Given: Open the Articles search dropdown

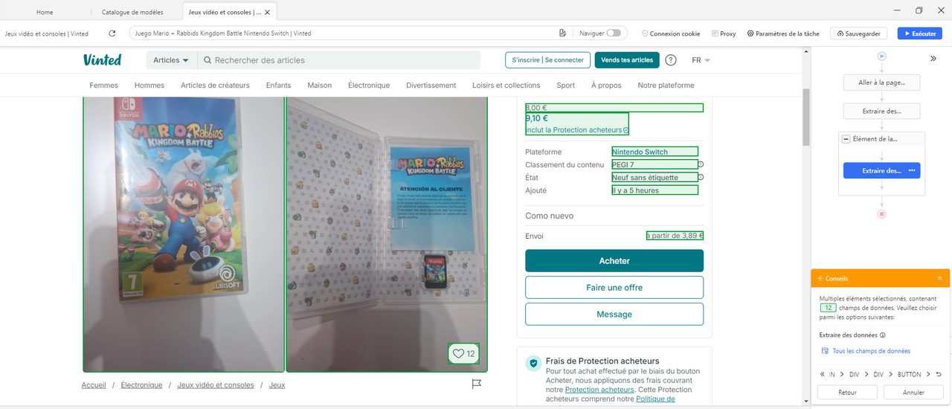Looking at the screenshot, I should (170, 60).
